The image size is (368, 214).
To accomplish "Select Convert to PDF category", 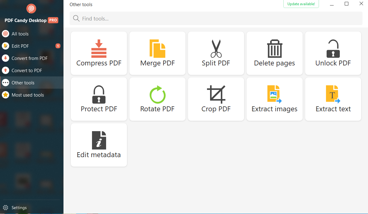I will point(27,71).
